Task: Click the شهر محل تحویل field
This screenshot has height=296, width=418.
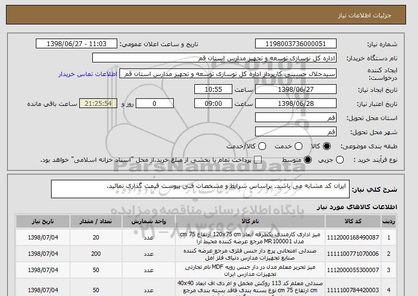Action: pos(296,132)
